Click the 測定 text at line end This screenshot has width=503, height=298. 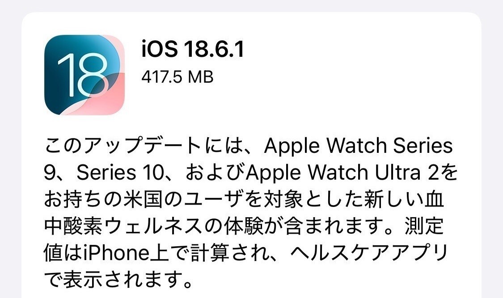coord(424,226)
